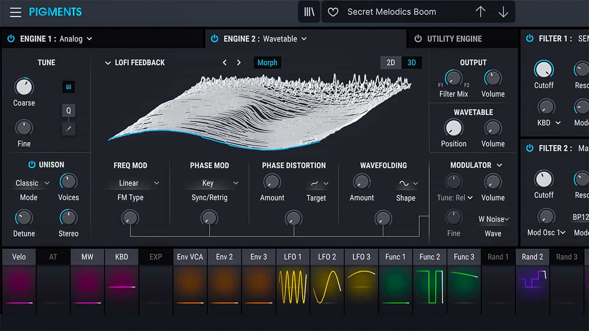589x331 pixels.
Task: Open the preset browser library icon
Action: pos(309,11)
